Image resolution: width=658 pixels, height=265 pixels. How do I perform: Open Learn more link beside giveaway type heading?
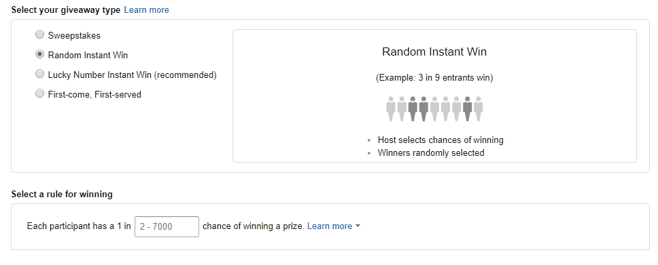pos(146,9)
